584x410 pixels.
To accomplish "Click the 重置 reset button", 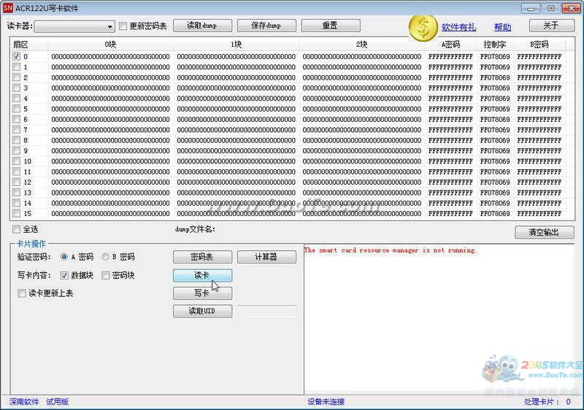I will 331,26.
